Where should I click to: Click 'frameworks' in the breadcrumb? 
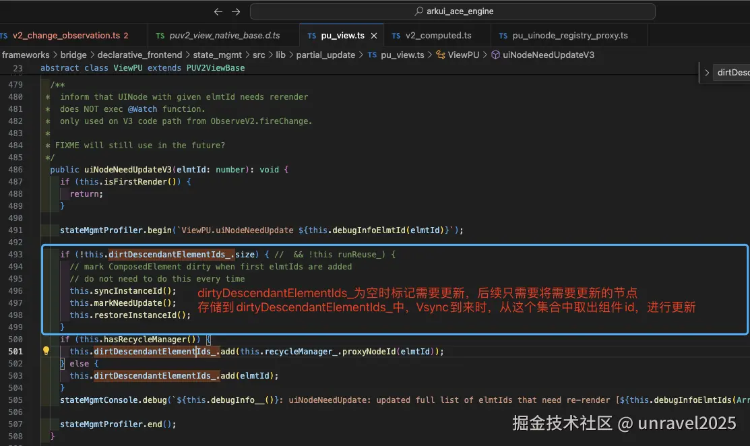26,55
